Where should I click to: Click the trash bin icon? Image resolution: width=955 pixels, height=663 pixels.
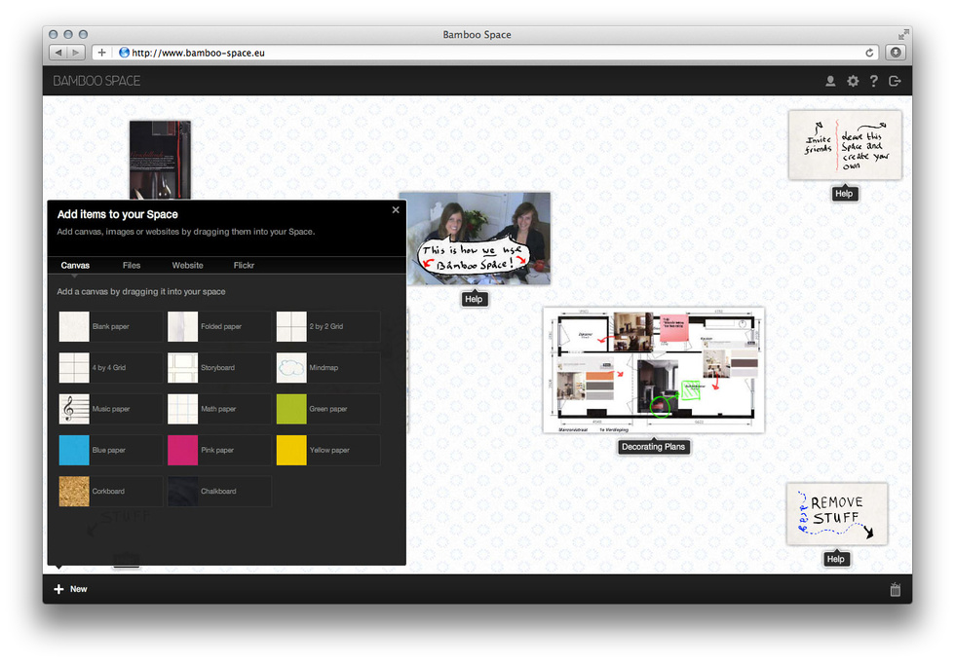coord(895,589)
